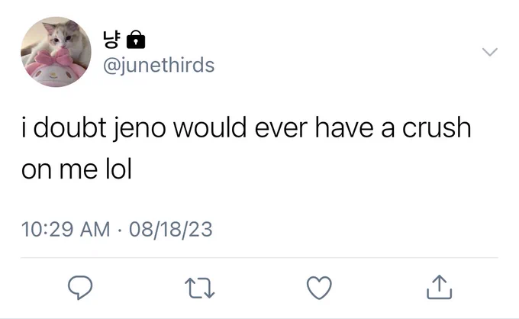Click the 08/18/23 date text
Screen dimensions: 519x319
(170, 229)
